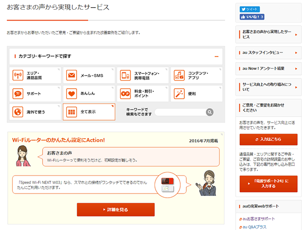Viewport: 308px width, 230px height.
Task: Click the 詳細を見る button
Action: 115,209
